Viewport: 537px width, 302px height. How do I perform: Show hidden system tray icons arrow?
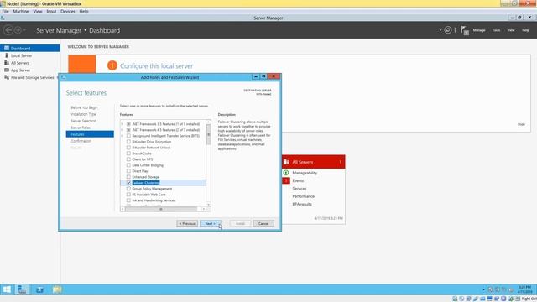tap(483, 289)
